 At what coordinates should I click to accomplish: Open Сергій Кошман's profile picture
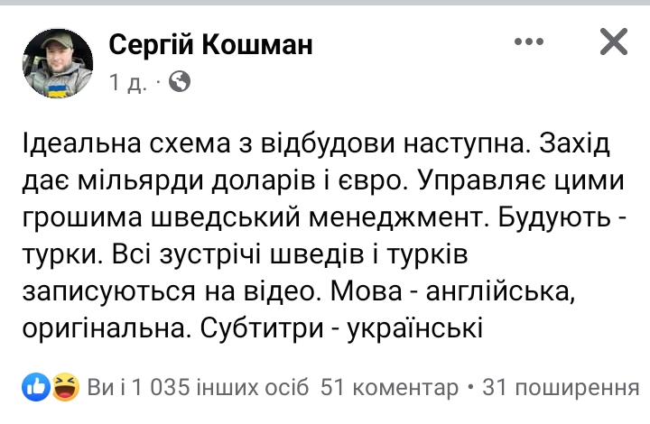(x=58, y=61)
